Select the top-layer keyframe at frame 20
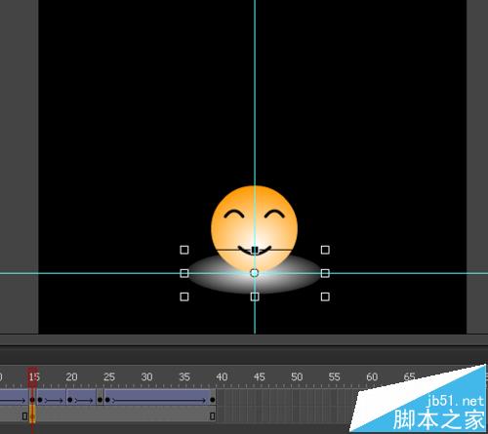This screenshot has width=488, height=434. [x=70, y=400]
